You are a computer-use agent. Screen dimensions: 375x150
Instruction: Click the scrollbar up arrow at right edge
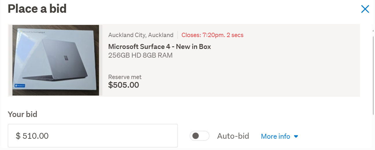tap(373, 30)
